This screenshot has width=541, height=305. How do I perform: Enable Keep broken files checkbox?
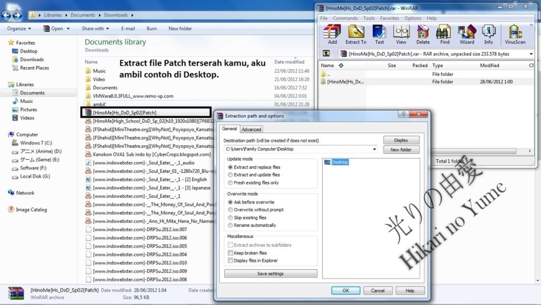coord(230,253)
